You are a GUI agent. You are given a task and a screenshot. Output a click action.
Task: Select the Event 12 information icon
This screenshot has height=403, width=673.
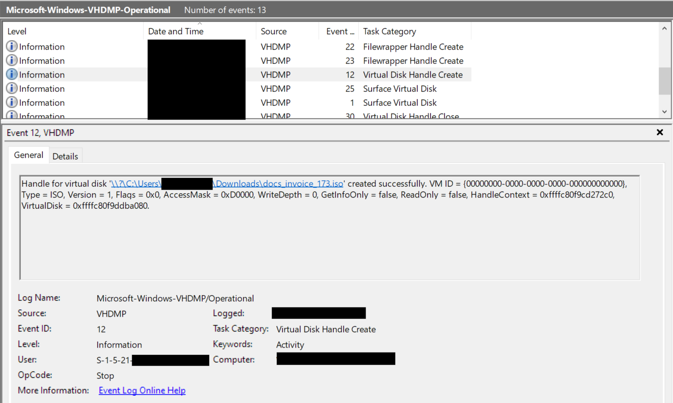12,75
